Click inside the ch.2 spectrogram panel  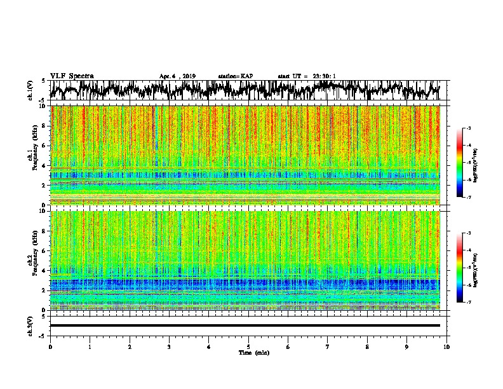pos(245,261)
